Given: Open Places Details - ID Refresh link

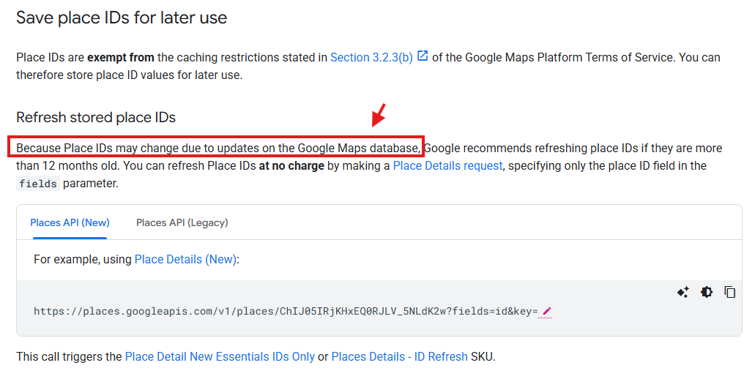Looking at the screenshot, I should [x=399, y=357].
